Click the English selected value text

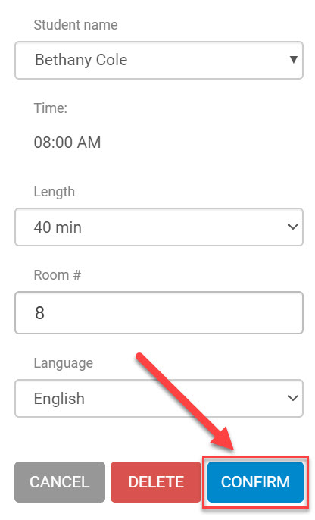coord(59,399)
